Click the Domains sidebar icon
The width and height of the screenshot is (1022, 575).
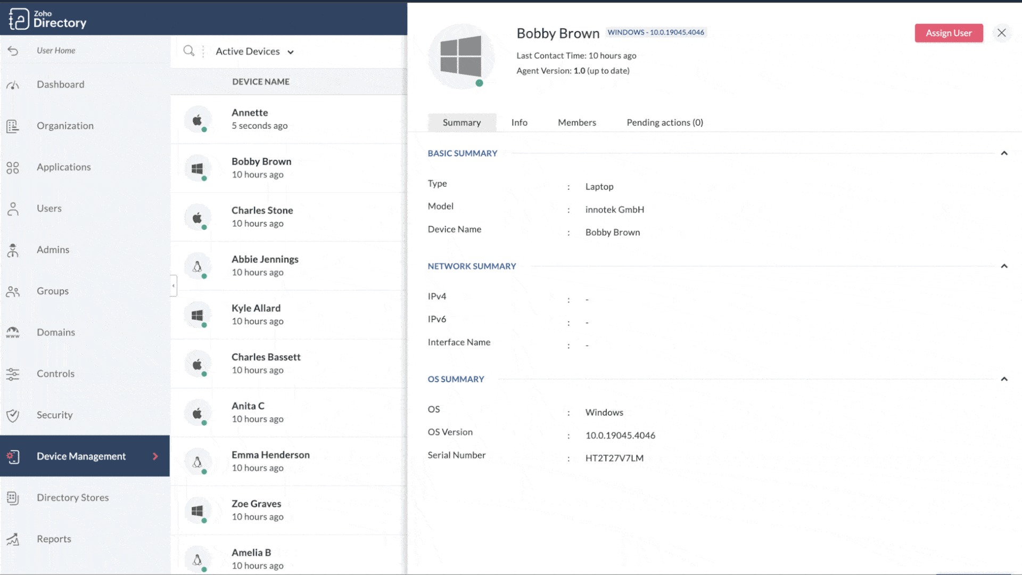coord(13,332)
